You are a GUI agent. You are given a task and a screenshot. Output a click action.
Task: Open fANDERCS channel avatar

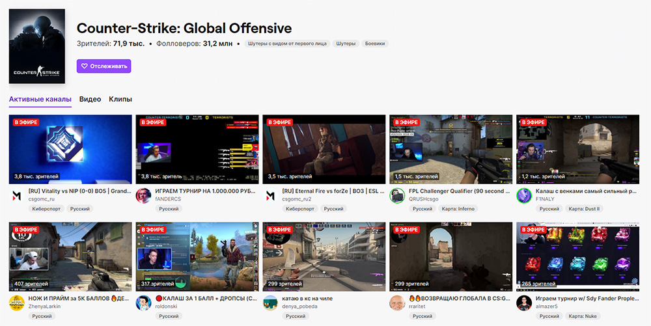tap(143, 195)
